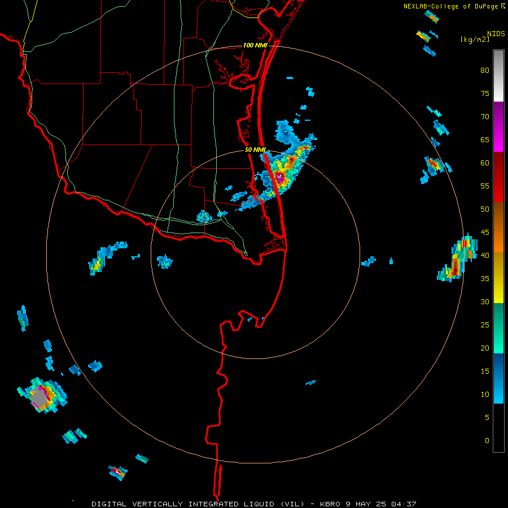Click the NEXLAB-College of DuPage credit text
Viewport: 508px width, 508px height.
pos(450,6)
